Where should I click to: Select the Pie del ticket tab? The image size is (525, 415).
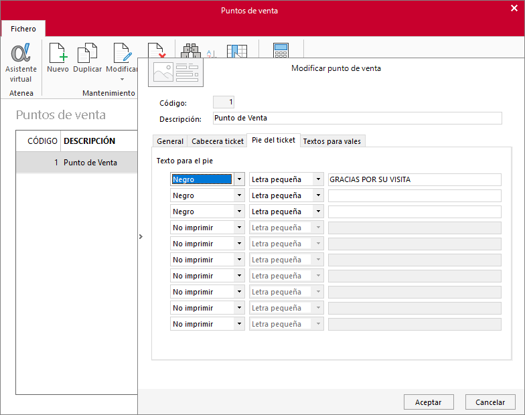(x=273, y=140)
